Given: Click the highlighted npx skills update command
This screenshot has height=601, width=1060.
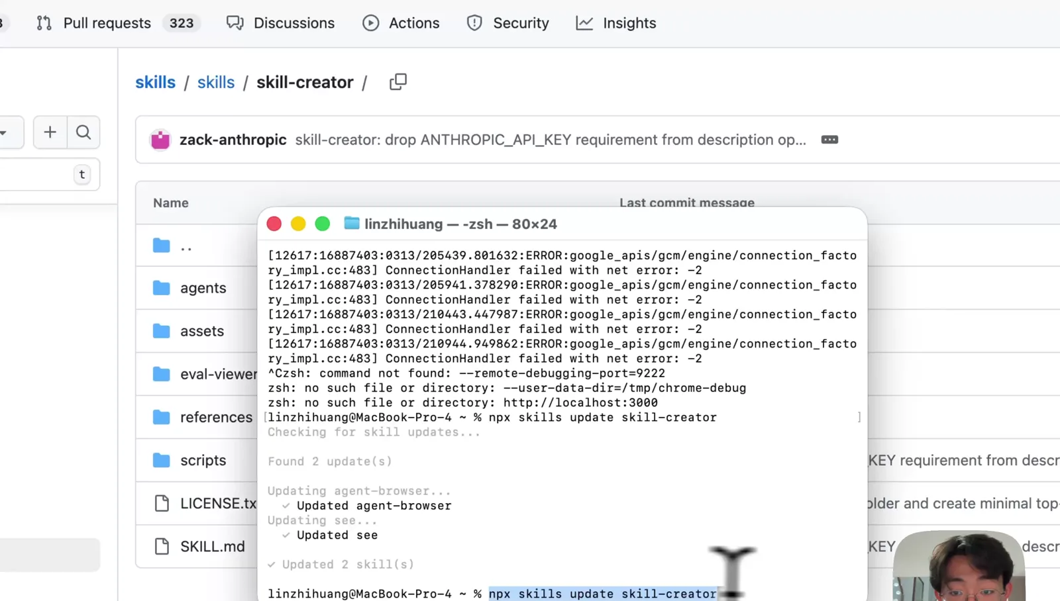Looking at the screenshot, I should [603, 594].
